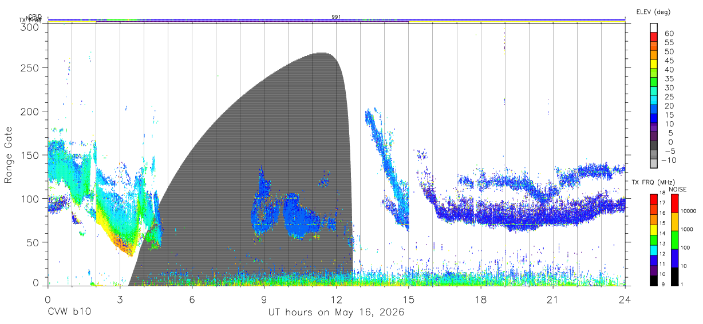Viewport: 703px width, 324px height.
Task: Click the '6' hour tick on time axis
Action: click(x=192, y=299)
